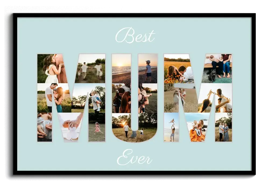Image resolution: width=269 pixels, height=188 pixels.
Task: Select photo of mother on orange blanket
Action: 198,127
